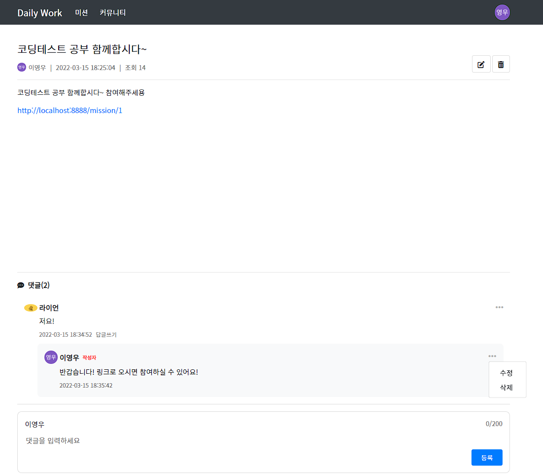
Task: Click the comment timestamp 2022-03-15 18:34:52
Action: [x=66, y=335]
